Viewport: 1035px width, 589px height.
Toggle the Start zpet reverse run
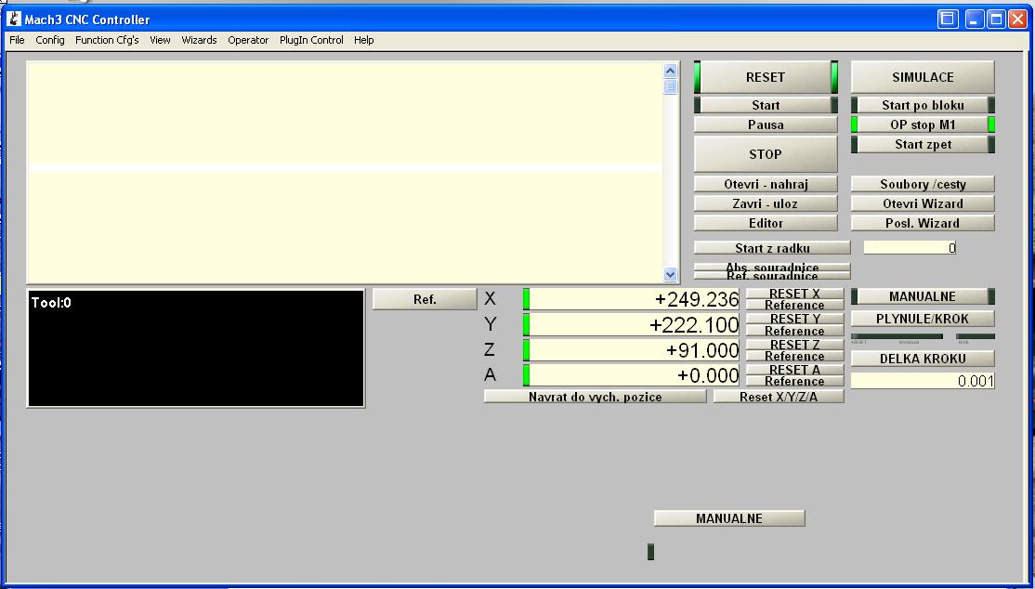pos(923,144)
